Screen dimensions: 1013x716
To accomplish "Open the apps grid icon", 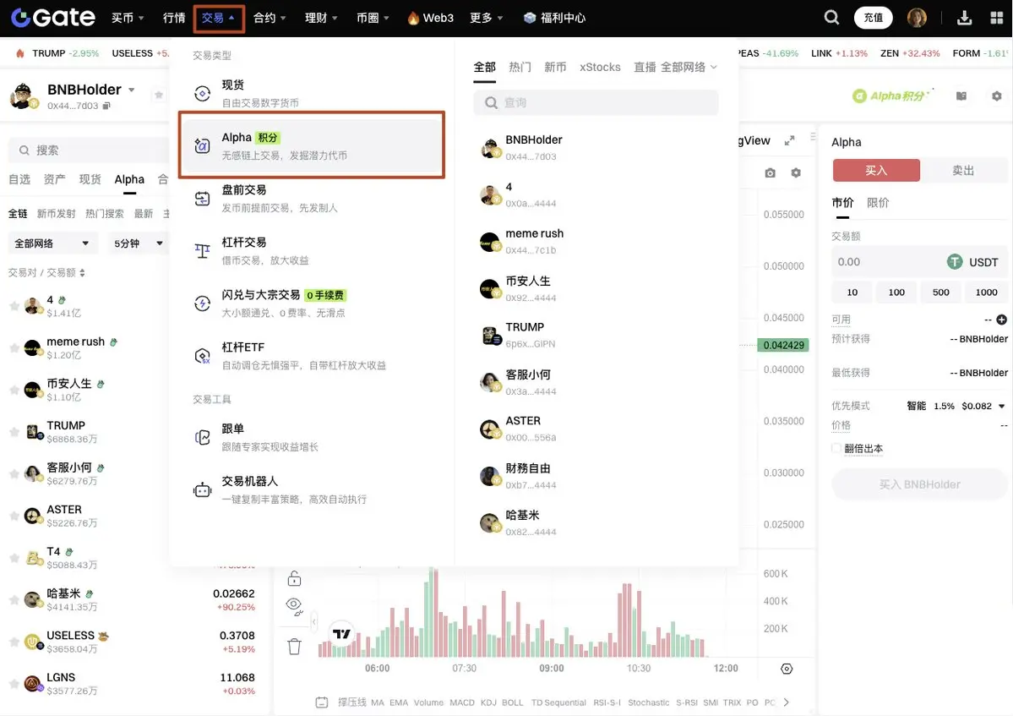I will point(997,18).
